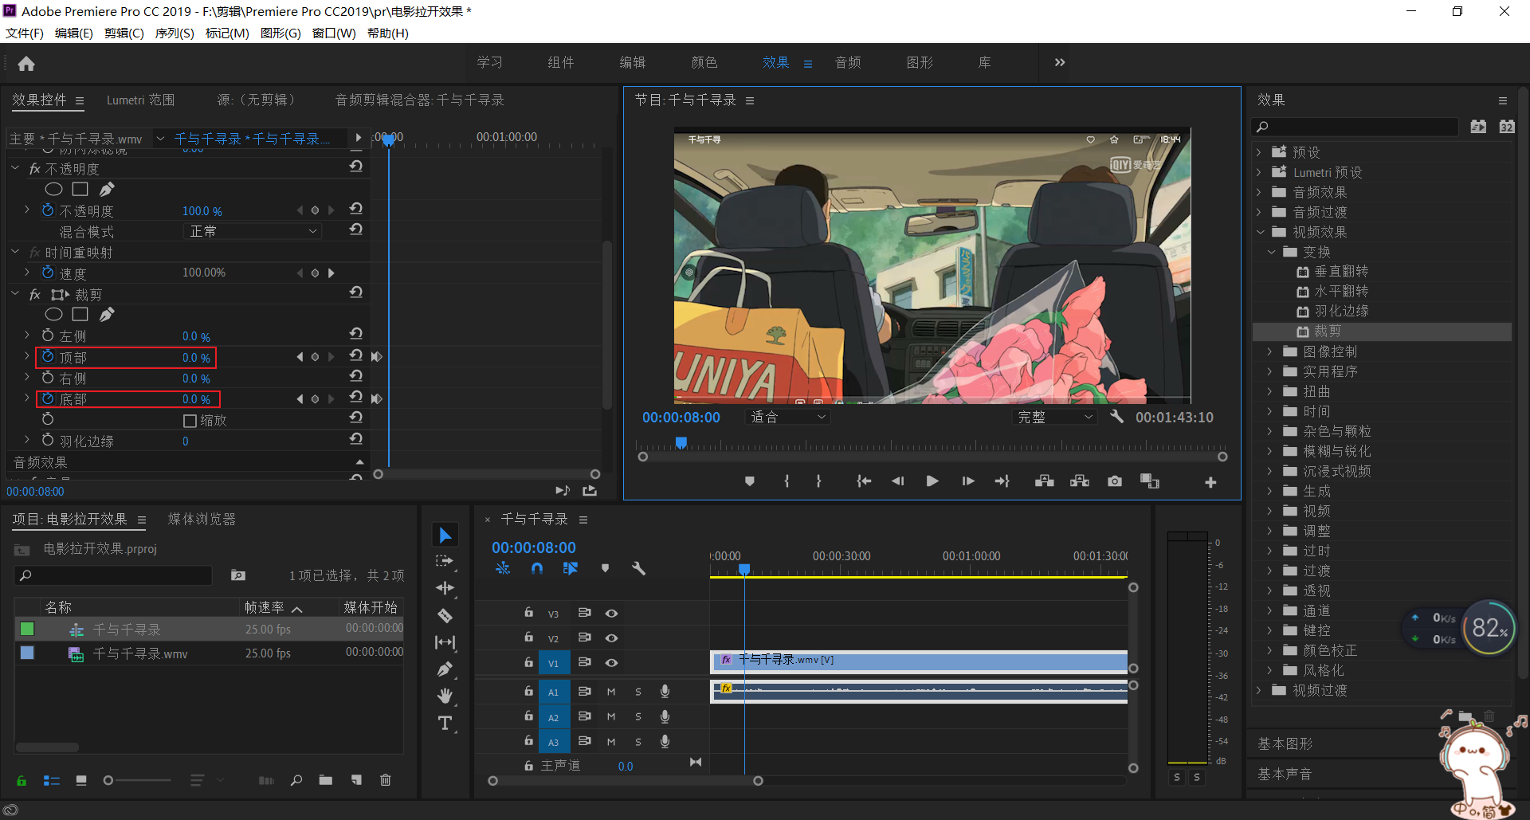Open the zoom level Fit dropdown
Screen dimensions: 1530x820
click(788, 417)
